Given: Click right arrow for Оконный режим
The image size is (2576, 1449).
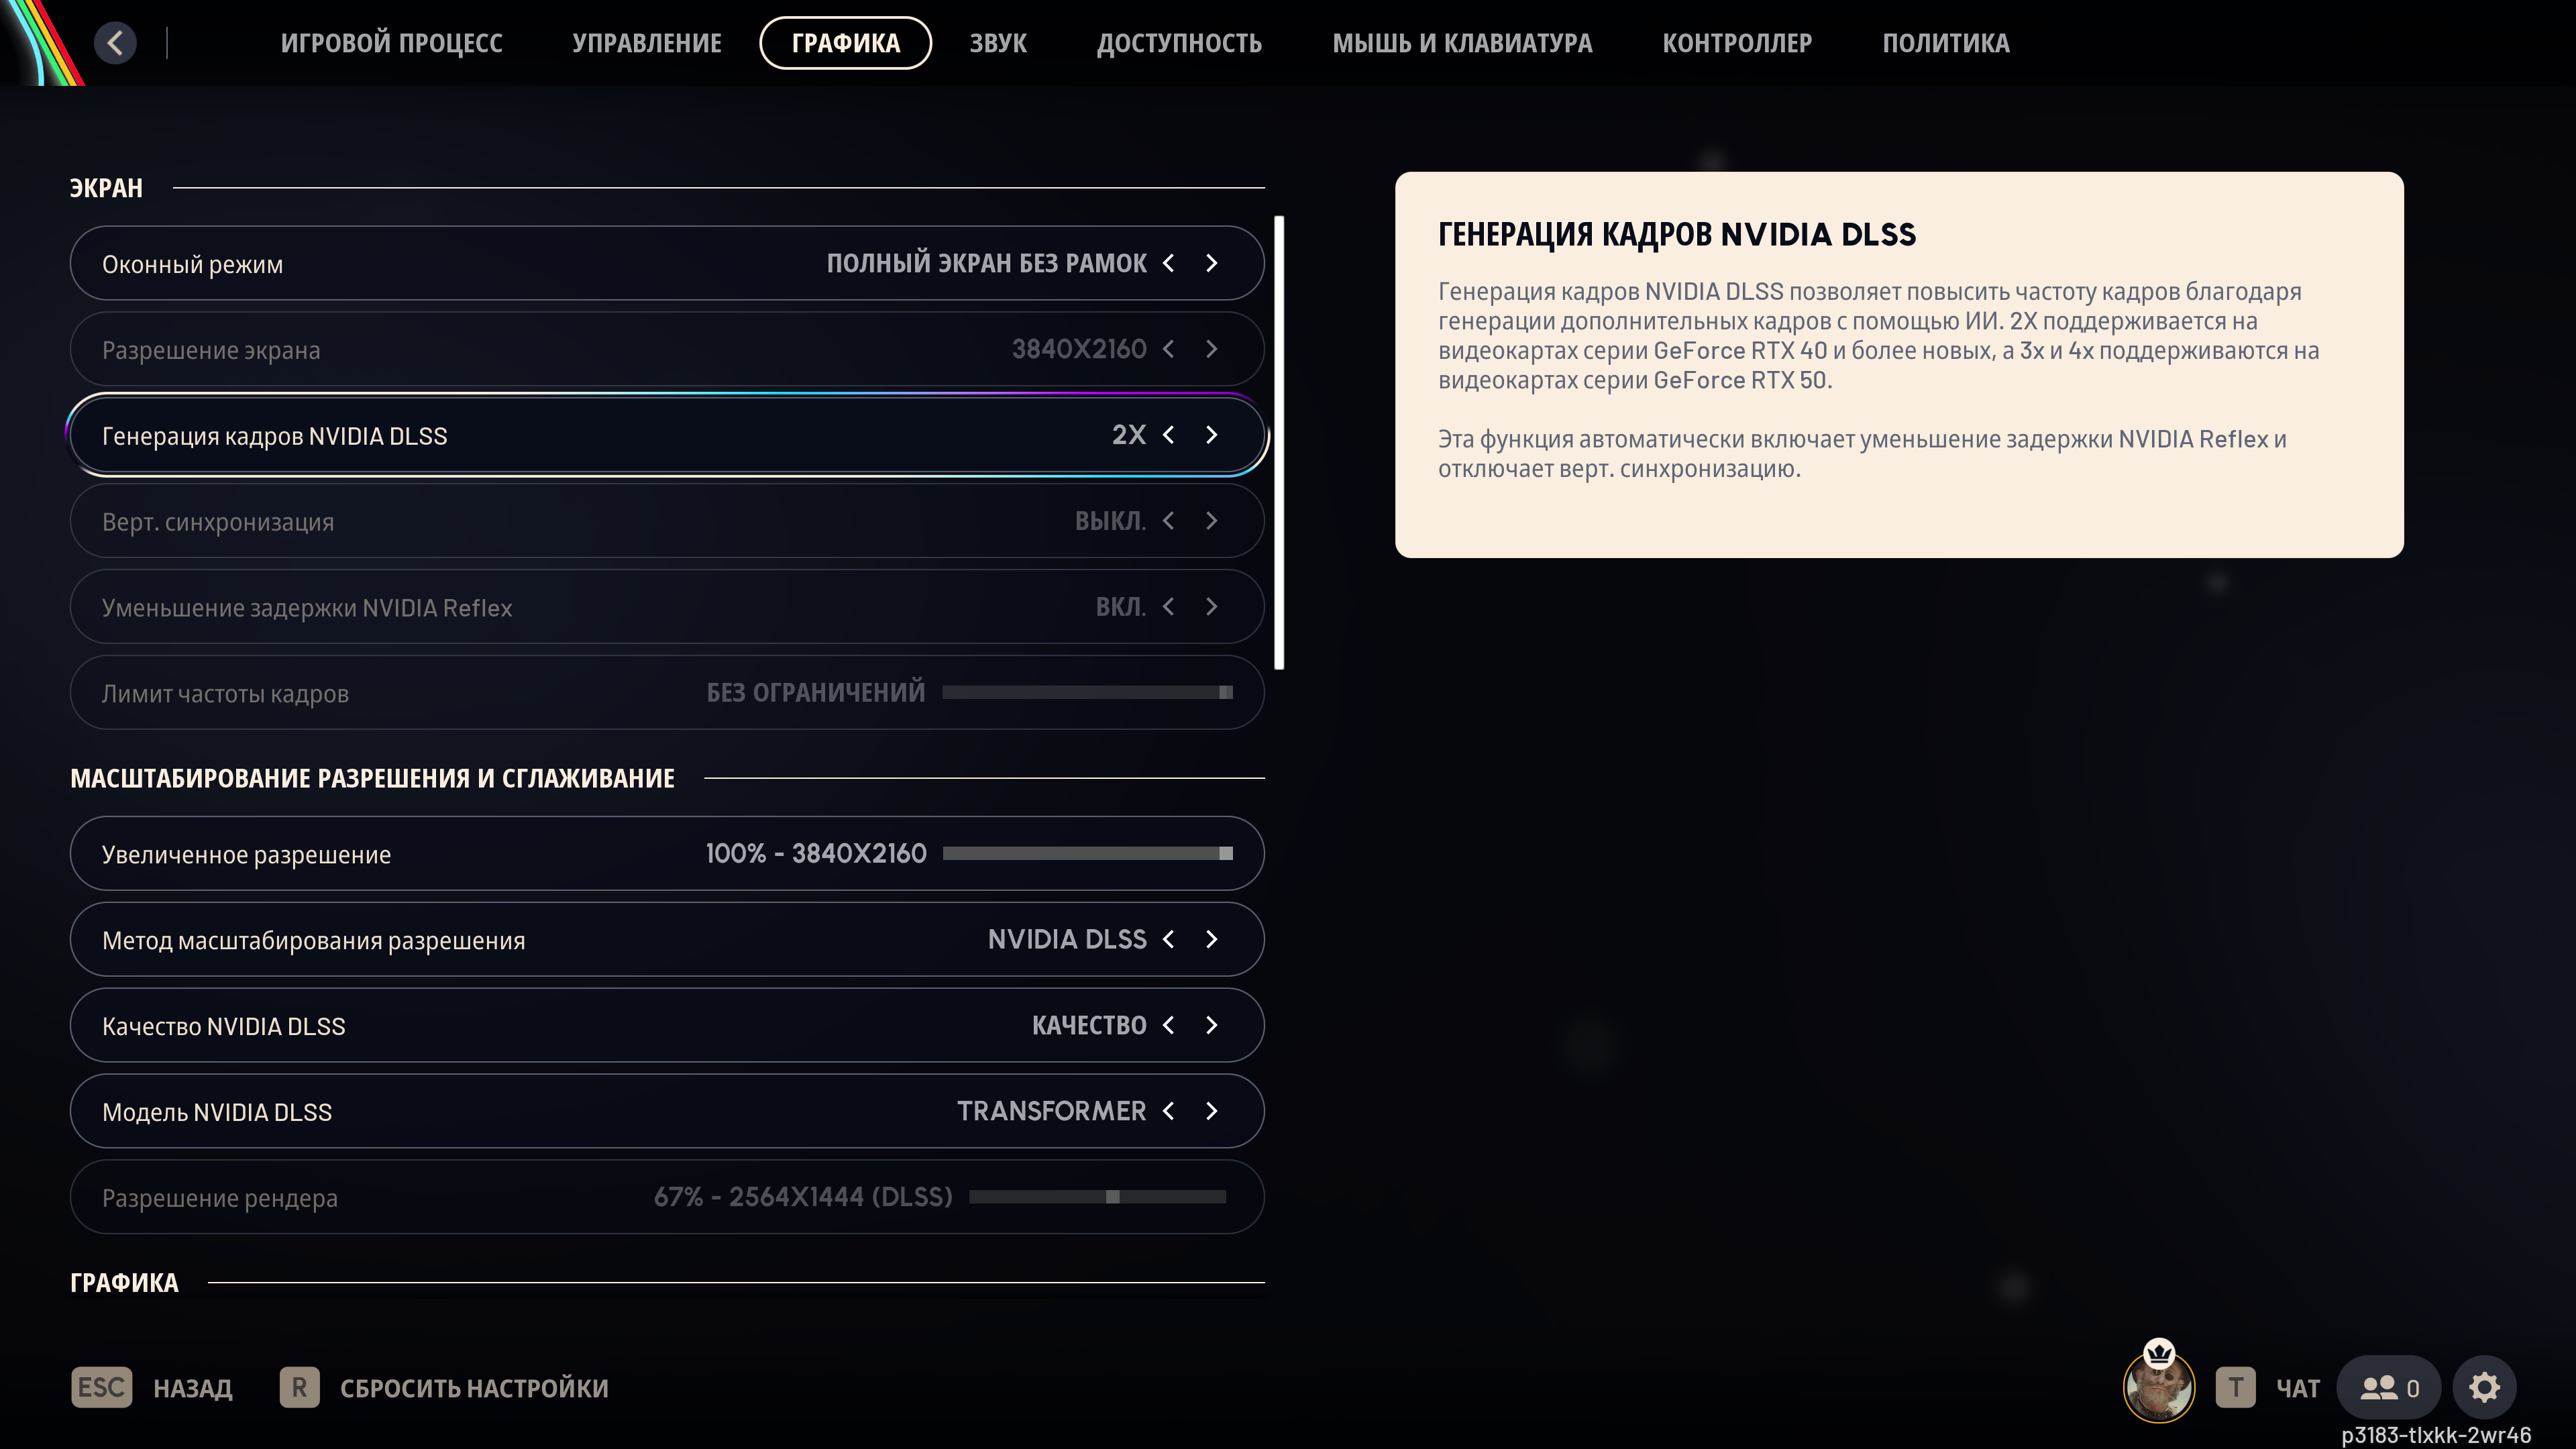Looking at the screenshot, I should (1212, 263).
